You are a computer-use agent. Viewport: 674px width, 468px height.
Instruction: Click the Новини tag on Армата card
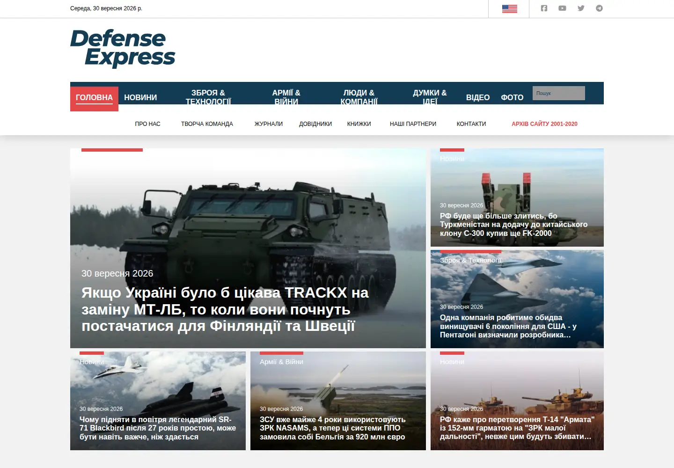click(452, 362)
